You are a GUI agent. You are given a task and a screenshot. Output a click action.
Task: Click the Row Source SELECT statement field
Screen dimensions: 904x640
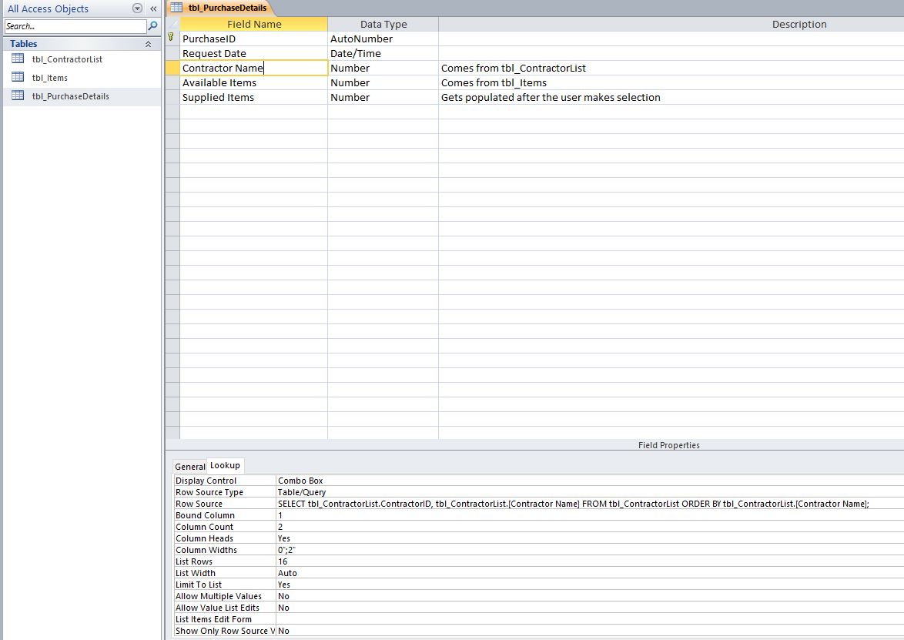coord(590,504)
